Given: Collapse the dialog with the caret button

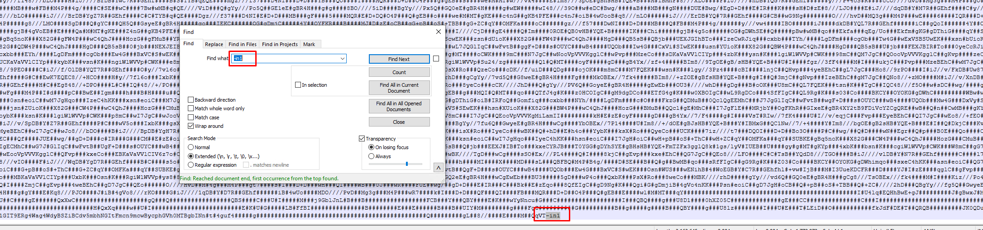Looking at the screenshot, I should (438, 168).
